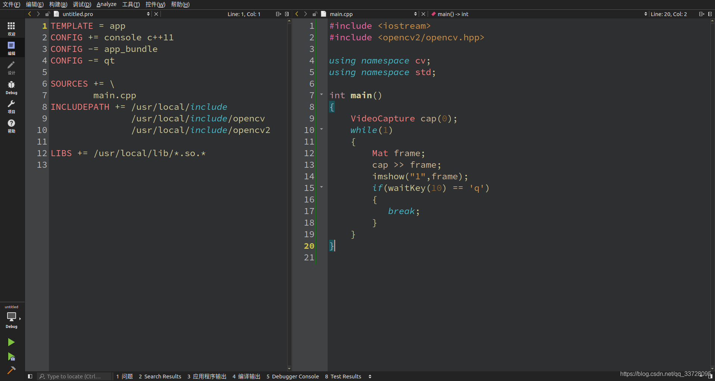Click Line: 20, Col: 2 position indicator
Image resolution: width=715 pixels, height=381 pixels.
[669, 14]
